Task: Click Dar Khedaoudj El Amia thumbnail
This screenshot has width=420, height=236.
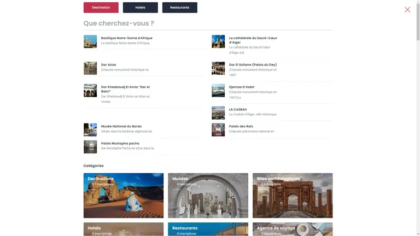Action: 90,90
